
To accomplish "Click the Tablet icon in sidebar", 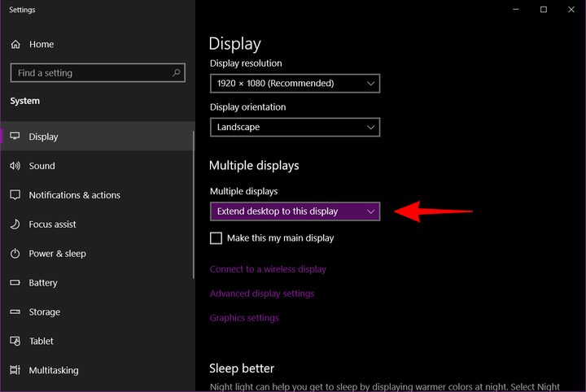I will tap(15, 341).
